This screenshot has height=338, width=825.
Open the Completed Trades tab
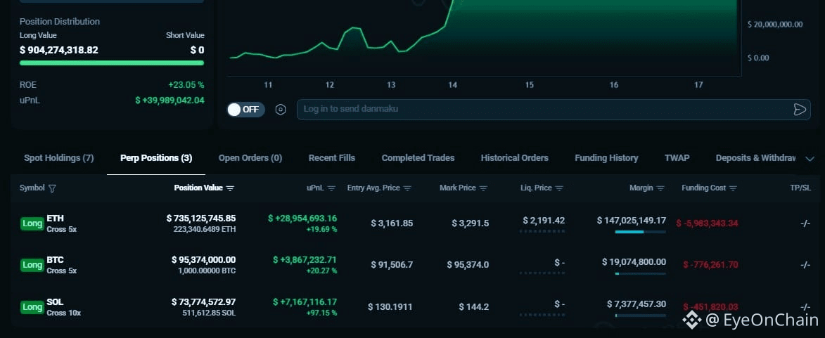[x=418, y=158]
